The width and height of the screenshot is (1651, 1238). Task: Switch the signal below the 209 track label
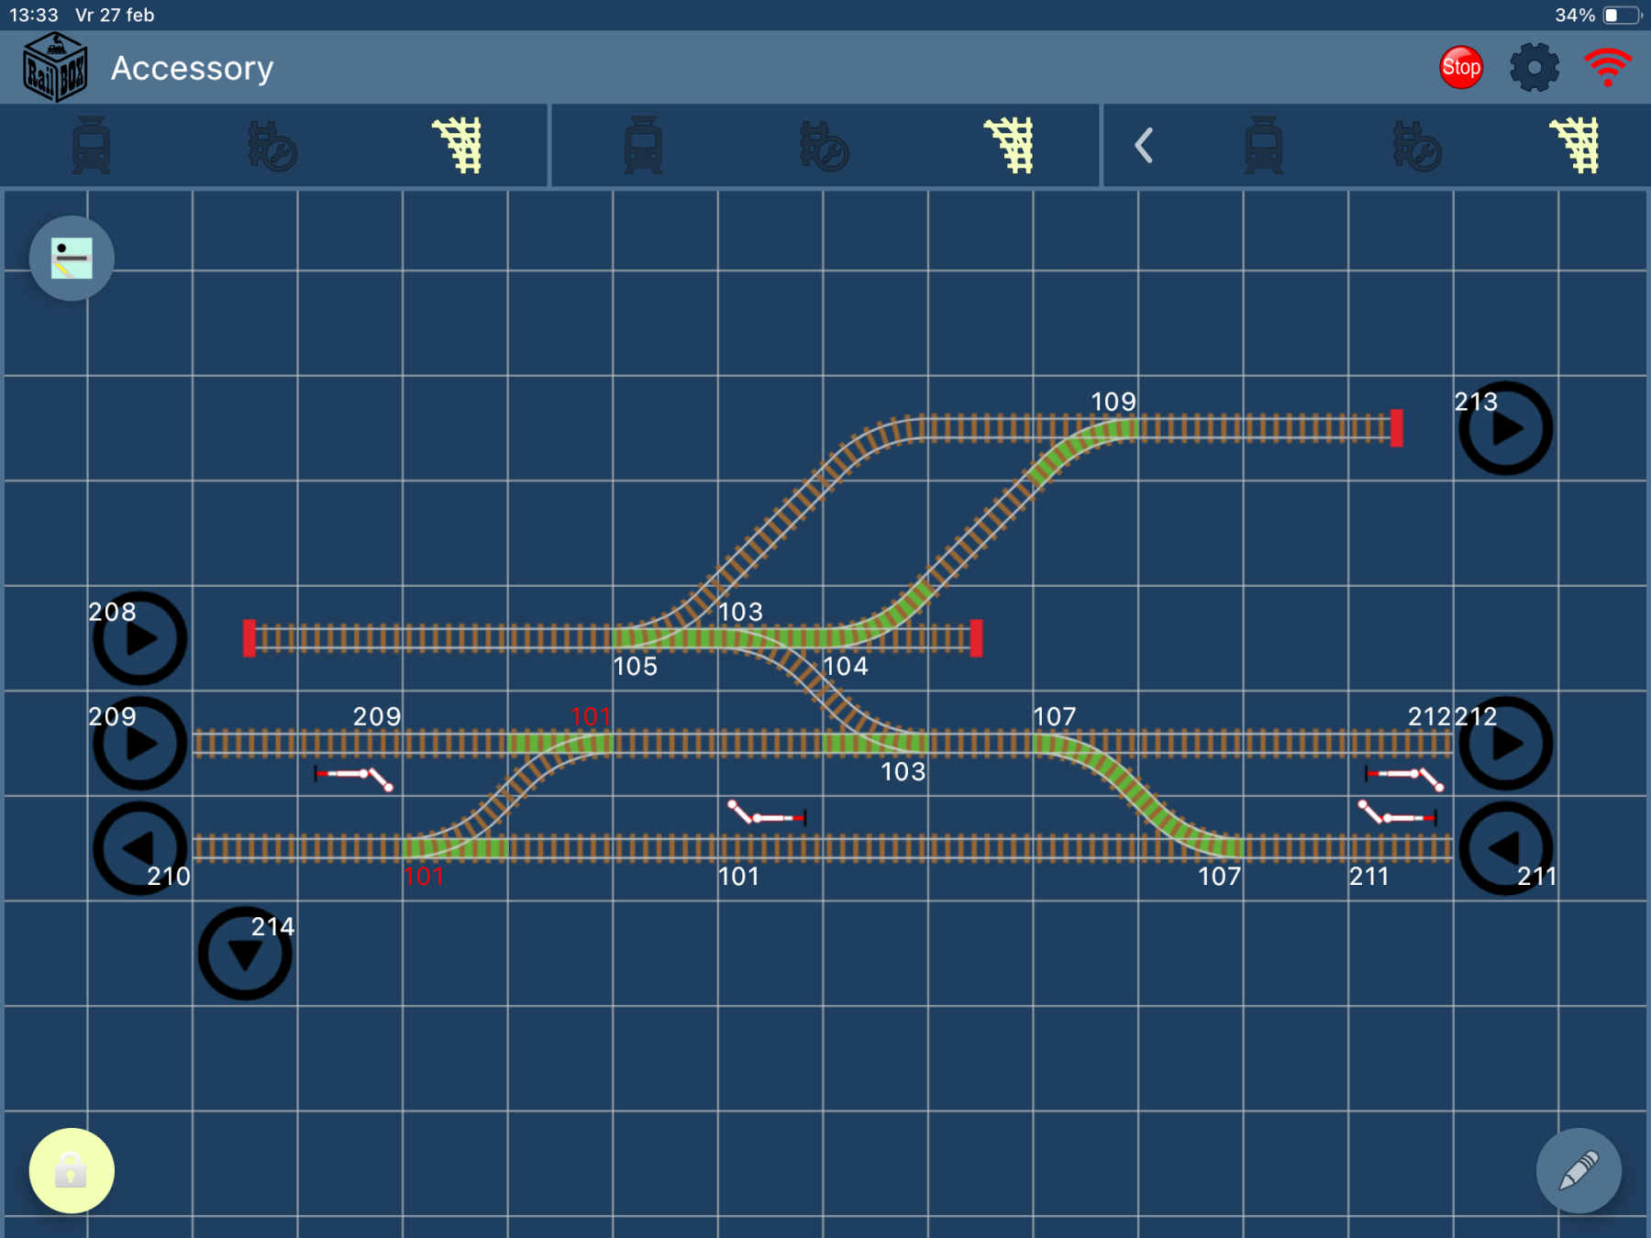tap(354, 778)
